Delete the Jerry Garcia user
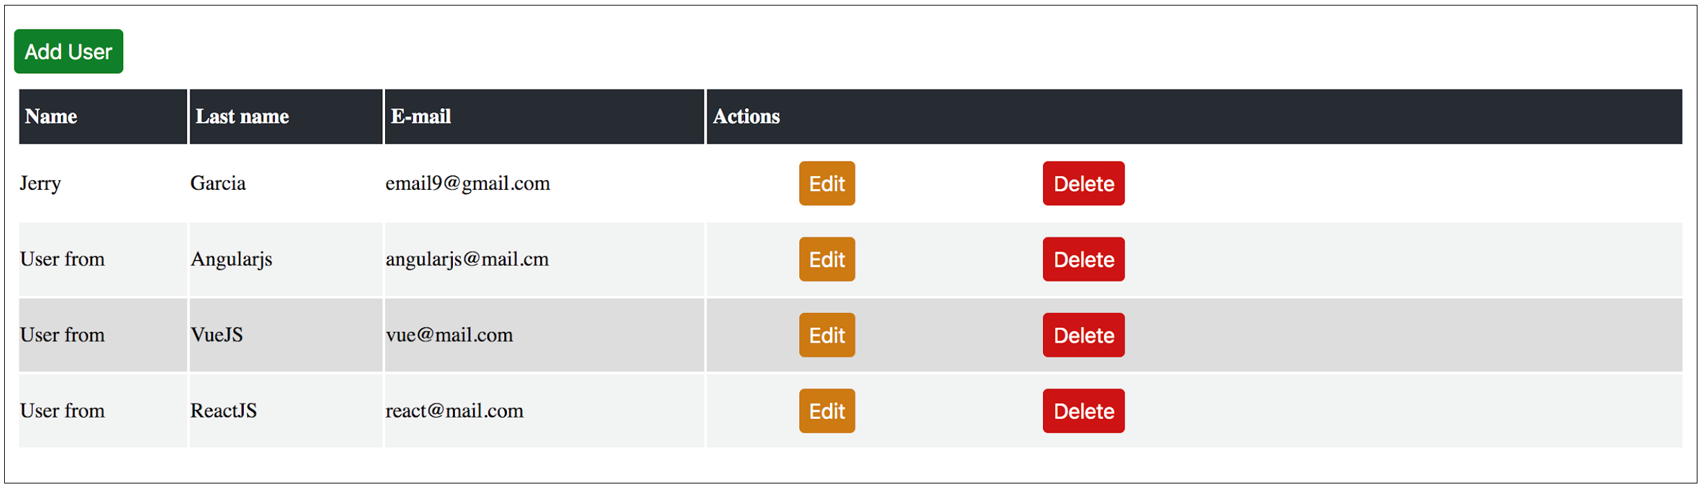Viewport: 1703px width, 489px height. [x=1083, y=184]
